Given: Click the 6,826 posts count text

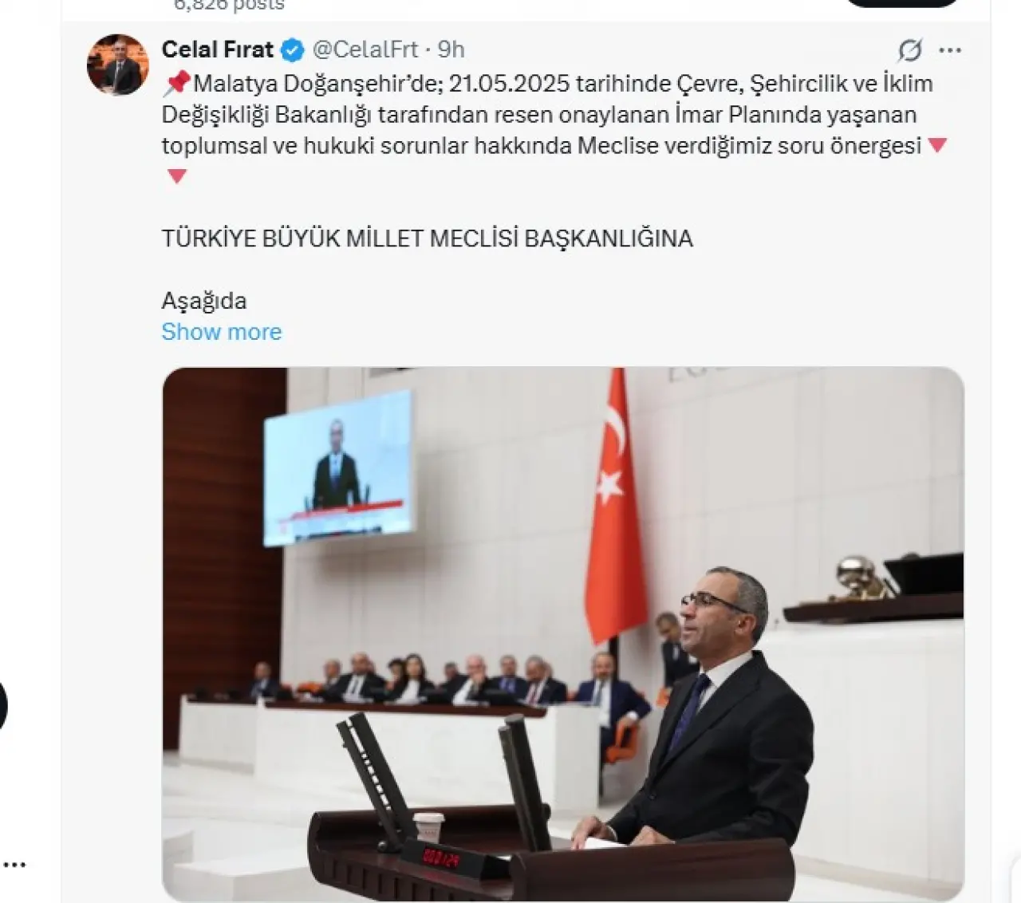Looking at the screenshot, I should 230,5.
